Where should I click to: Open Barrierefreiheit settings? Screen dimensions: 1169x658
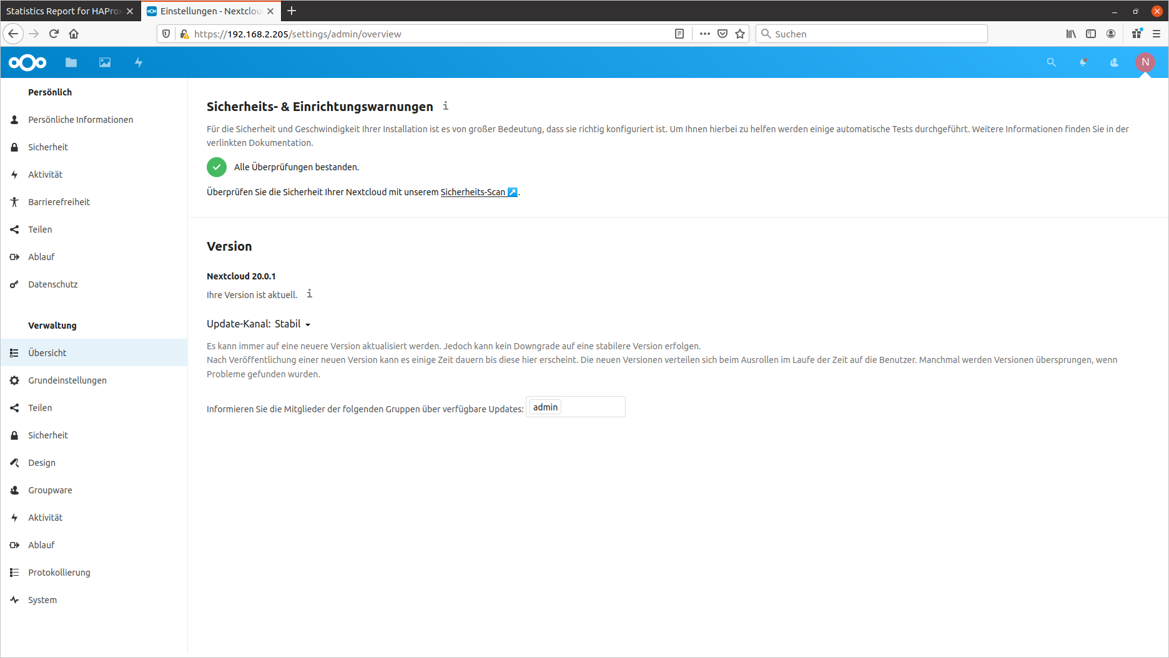[x=94, y=202]
